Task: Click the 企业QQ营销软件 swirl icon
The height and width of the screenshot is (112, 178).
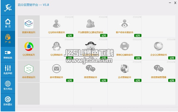Action: point(158,46)
